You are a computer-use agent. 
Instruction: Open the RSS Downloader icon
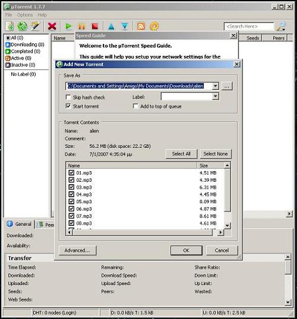tap(141, 26)
